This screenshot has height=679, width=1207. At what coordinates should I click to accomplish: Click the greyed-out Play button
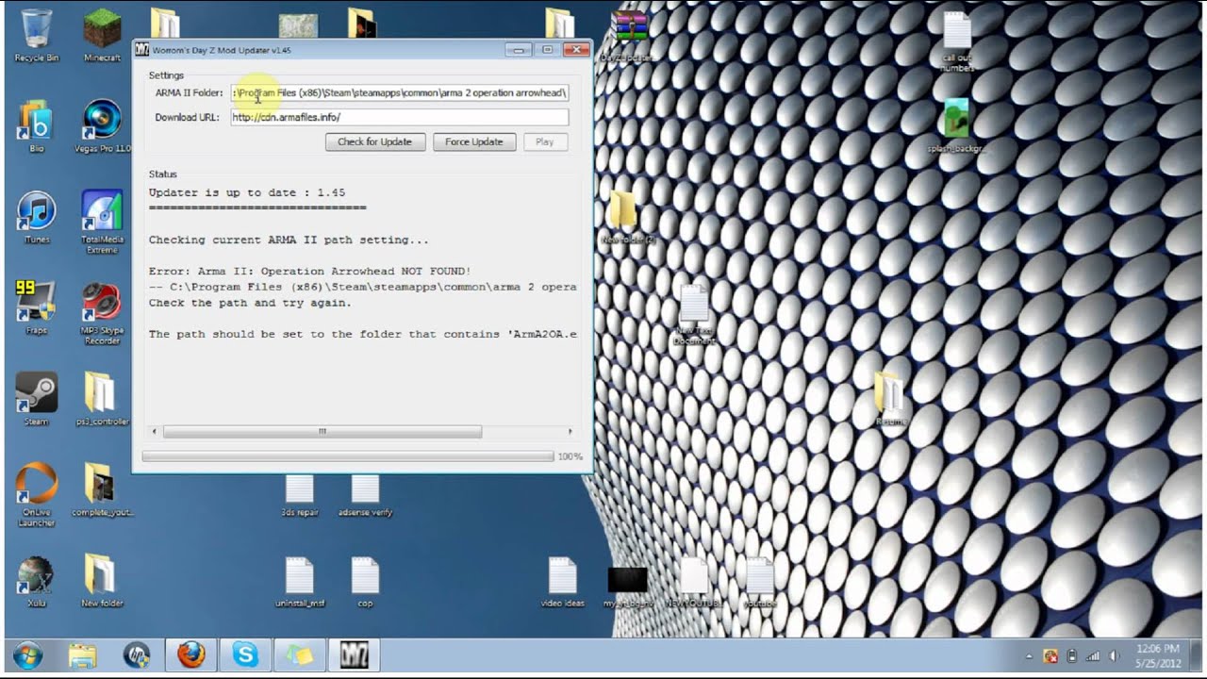coord(545,141)
